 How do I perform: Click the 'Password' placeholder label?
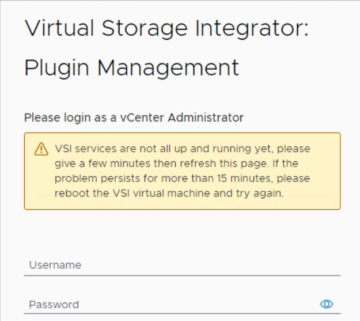pyautogui.click(x=54, y=304)
